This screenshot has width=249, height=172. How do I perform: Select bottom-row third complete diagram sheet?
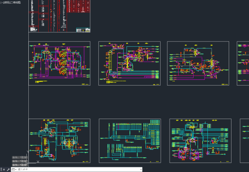point(200,141)
